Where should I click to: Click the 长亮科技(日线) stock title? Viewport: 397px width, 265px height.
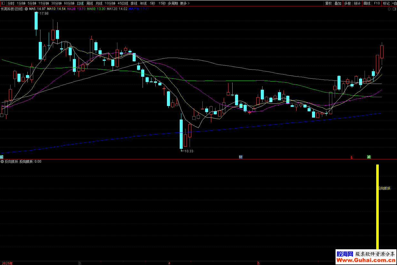pyautogui.click(x=12, y=9)
